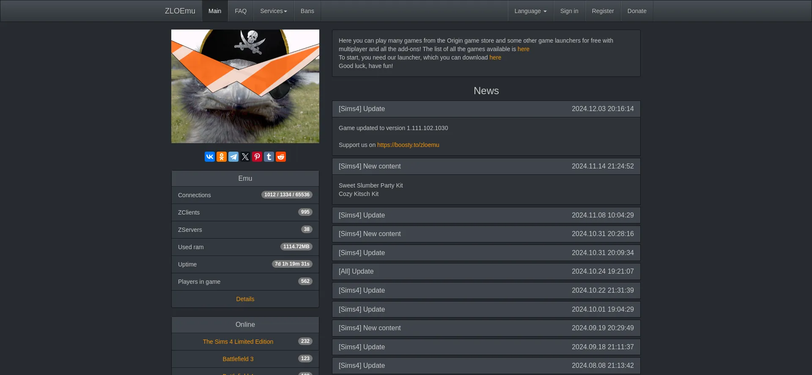Click 'Game updated to version 1.111.102.1030' text
The width and height of the screenshot is (812, 375).
click(x=393, y=128)
